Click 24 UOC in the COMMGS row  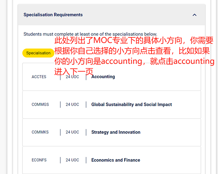72,105
